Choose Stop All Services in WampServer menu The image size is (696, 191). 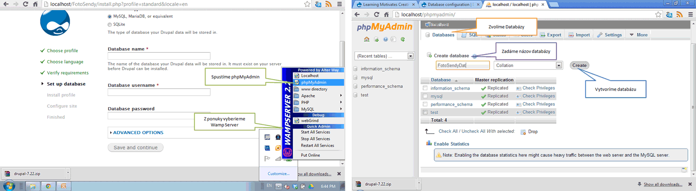point(315,139)
